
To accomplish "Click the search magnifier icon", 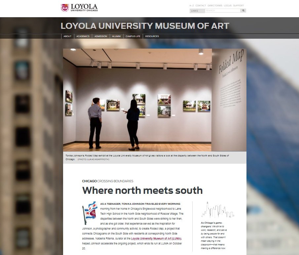I will coord(243,11).
